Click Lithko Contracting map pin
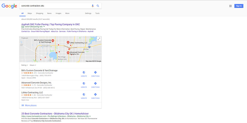 (x=68, y=42)
